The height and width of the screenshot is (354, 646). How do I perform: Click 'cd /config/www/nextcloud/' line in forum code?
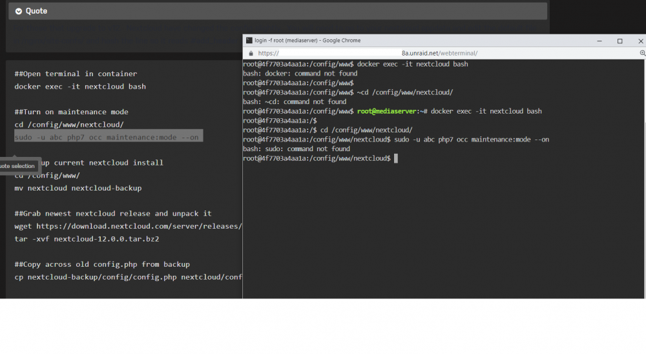[x=69, y=125]
